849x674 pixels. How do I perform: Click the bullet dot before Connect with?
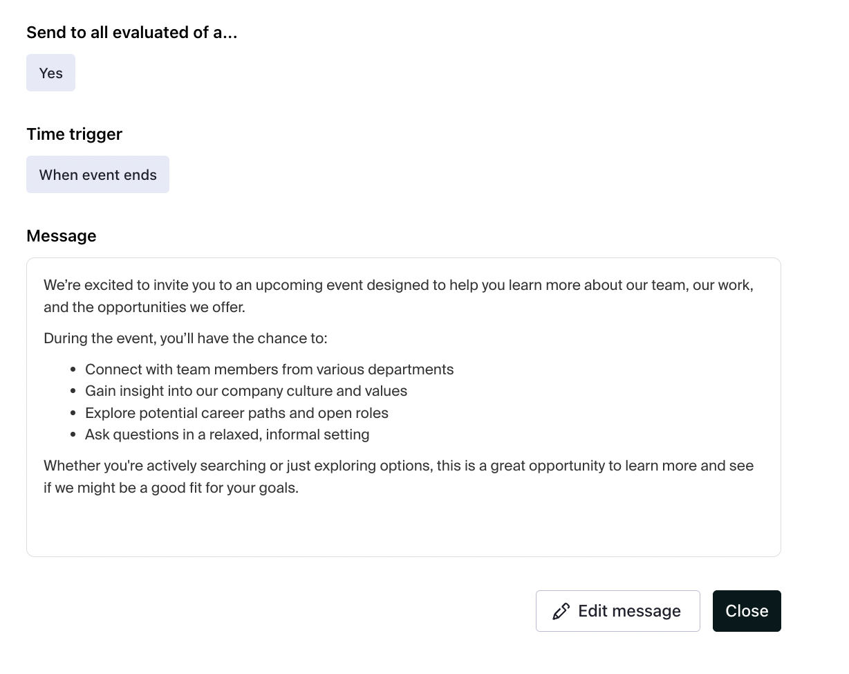tap(73, 370)
